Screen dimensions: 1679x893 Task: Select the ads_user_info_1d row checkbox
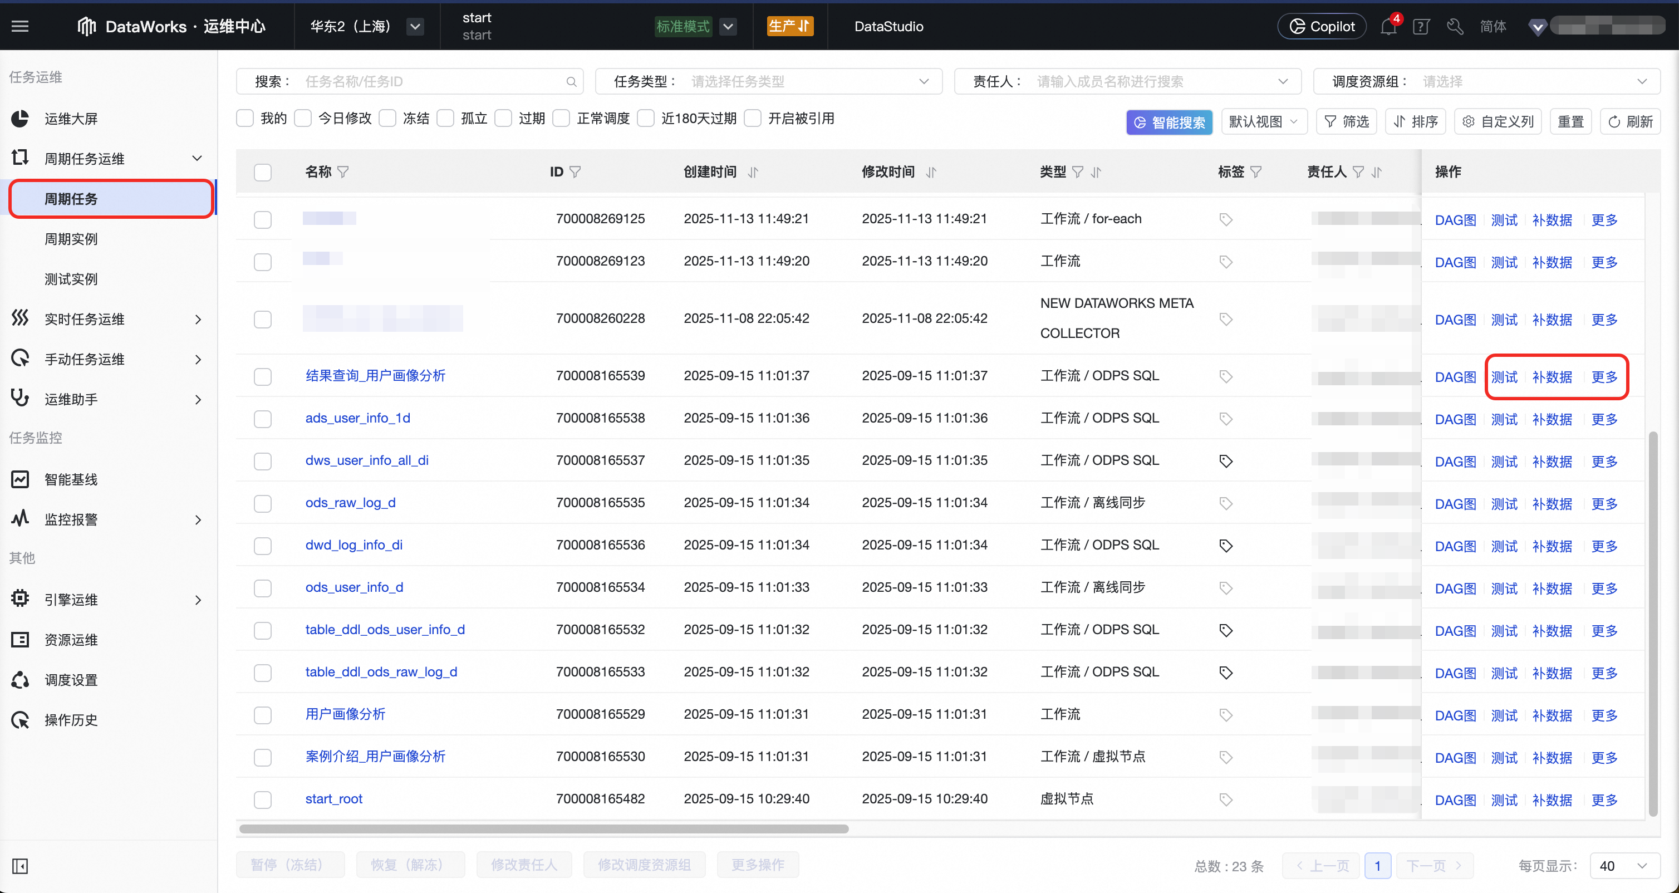point(263,419)
